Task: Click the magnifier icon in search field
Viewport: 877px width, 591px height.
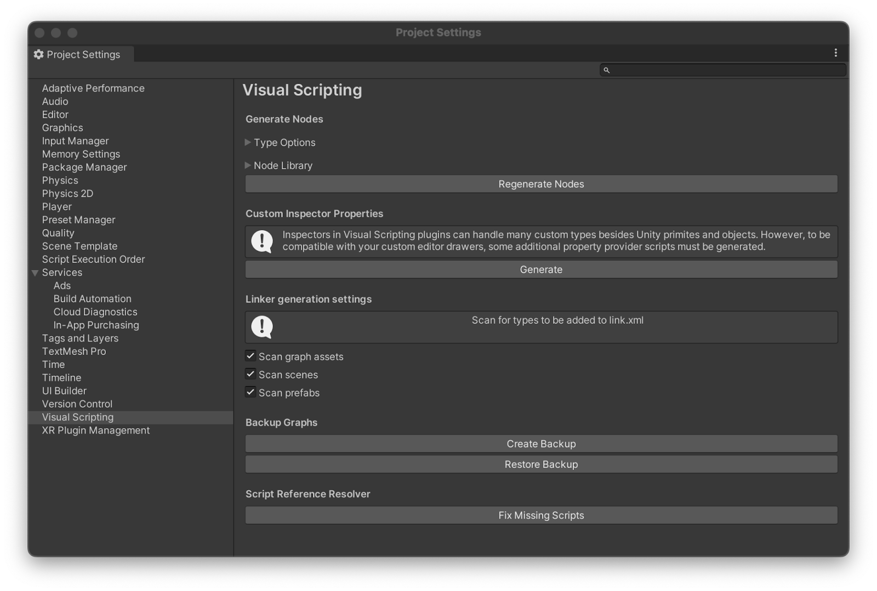Action: pyautogui.click(x=606, y=70)
